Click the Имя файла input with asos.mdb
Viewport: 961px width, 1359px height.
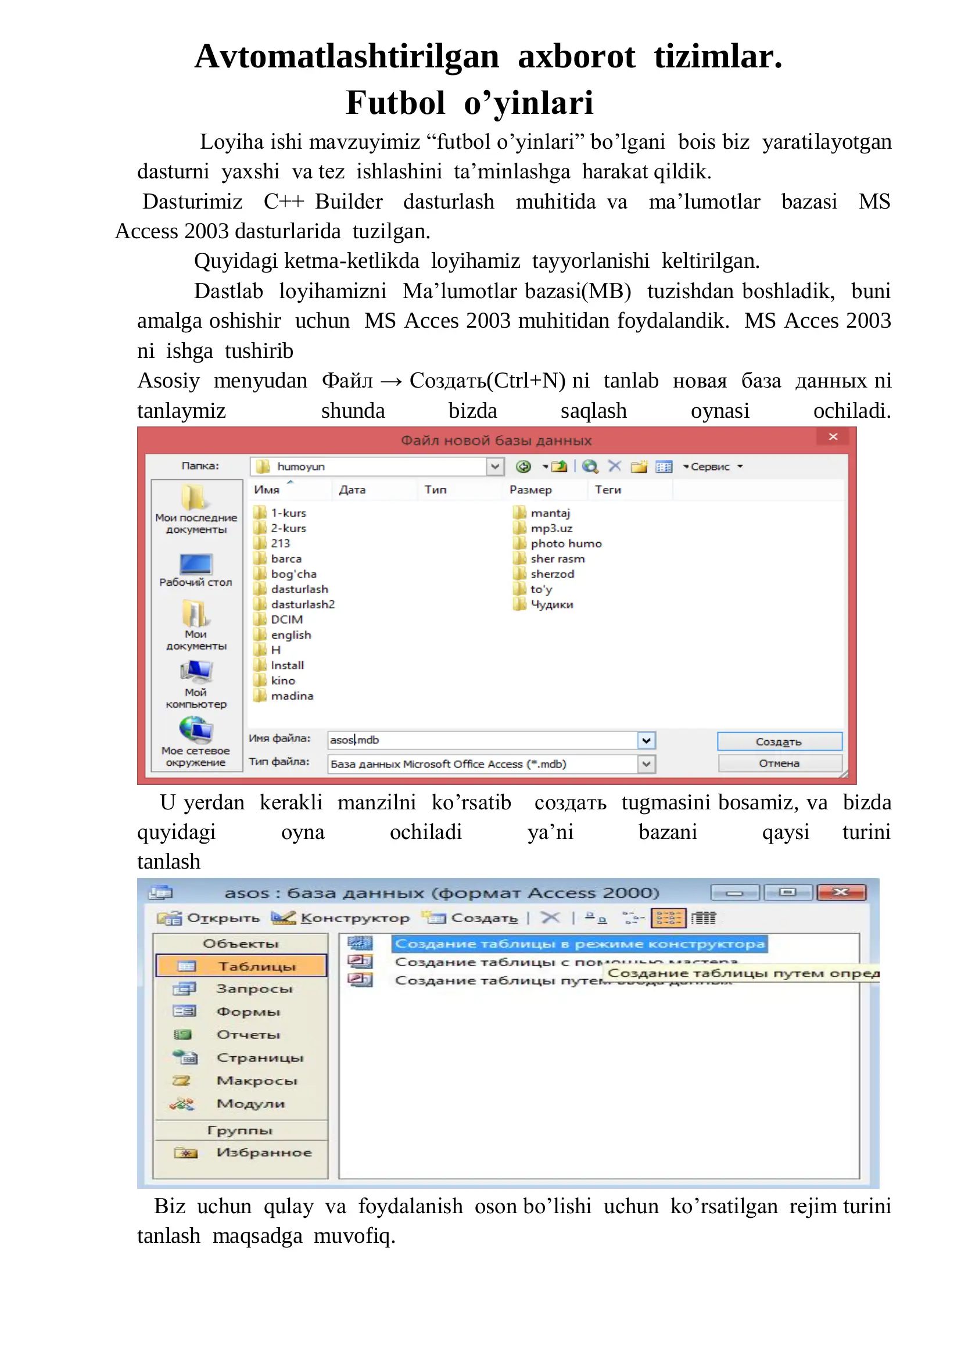click(482, 740)
